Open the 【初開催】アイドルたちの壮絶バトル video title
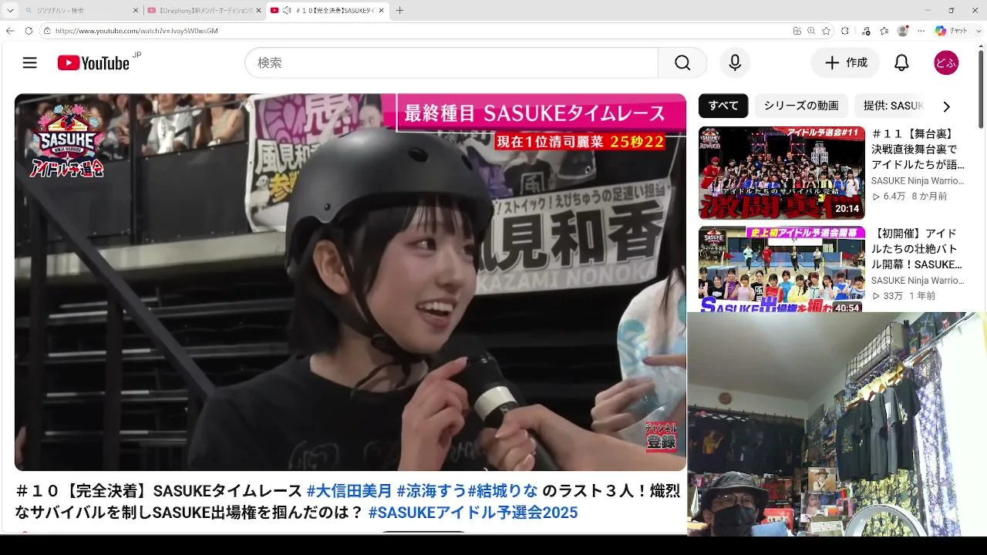987x555 pixels. point(918,248)
